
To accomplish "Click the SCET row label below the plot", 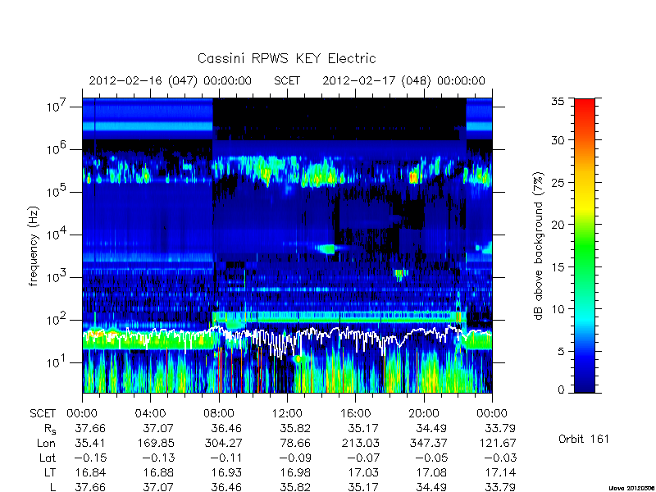I will [43, 414].
